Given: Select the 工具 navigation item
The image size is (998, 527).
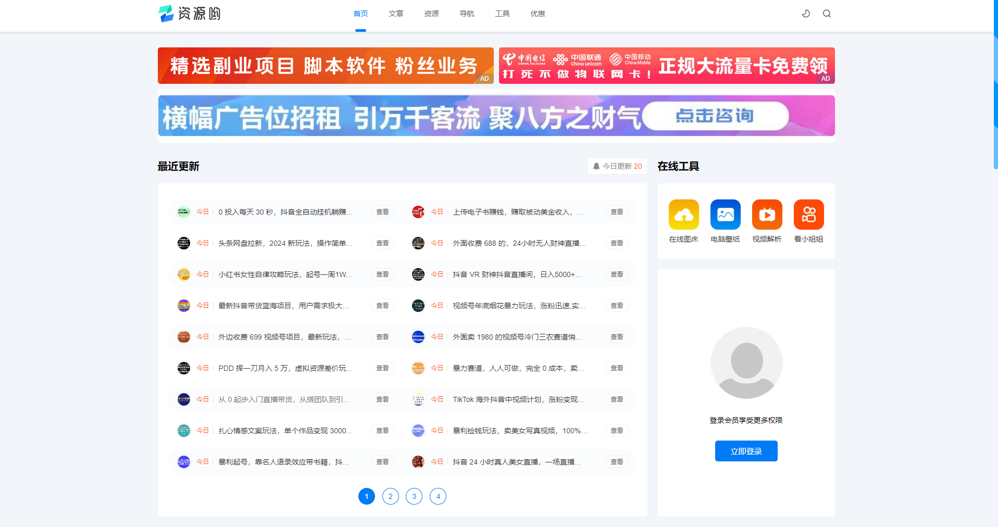Looking at the screenshot, I should 502,14.
